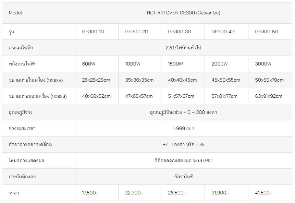Select the ราคา row label
This screenshot has height=203, width=295.
click(14, 193)
